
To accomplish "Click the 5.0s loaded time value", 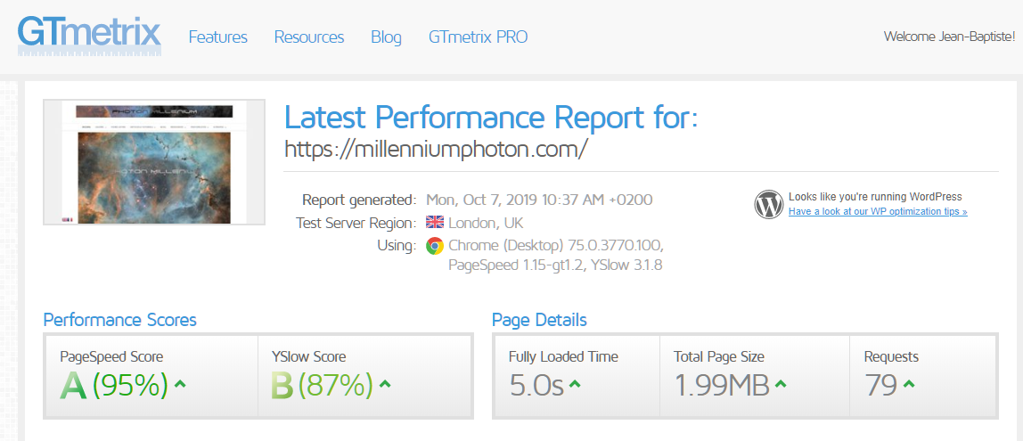I will [536, 386].
